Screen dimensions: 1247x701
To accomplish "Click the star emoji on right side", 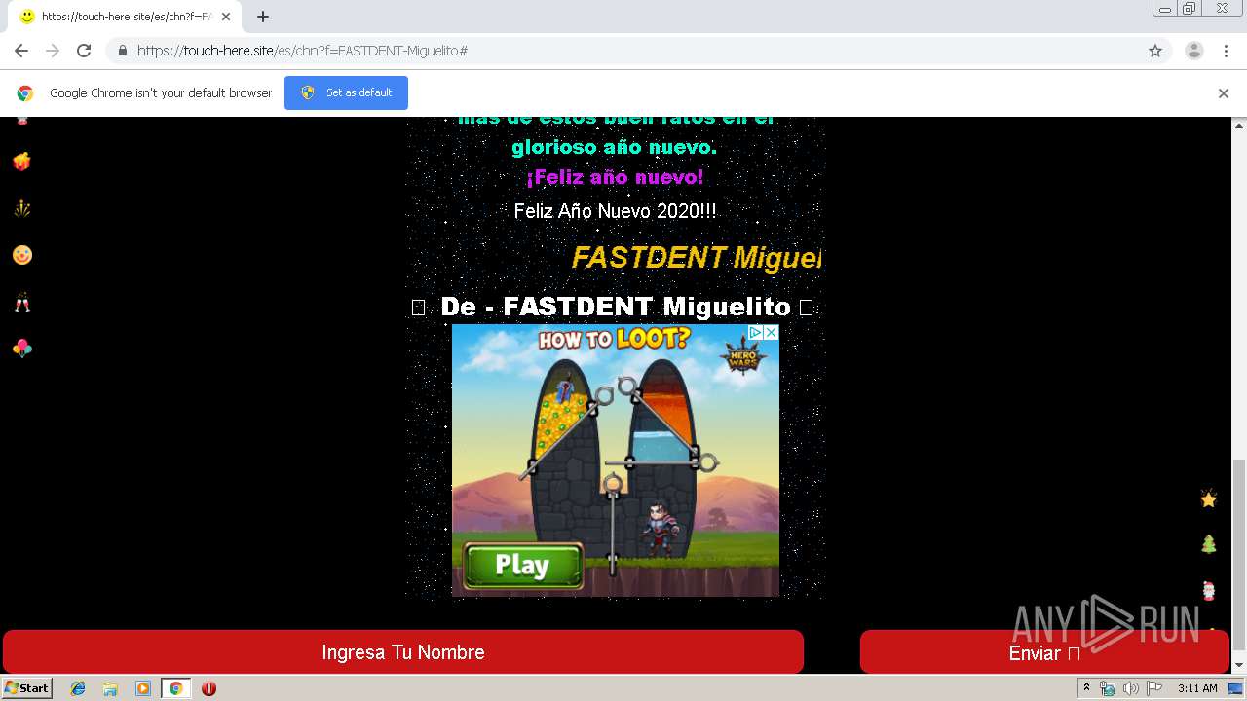I will (x=1208, y=498).
